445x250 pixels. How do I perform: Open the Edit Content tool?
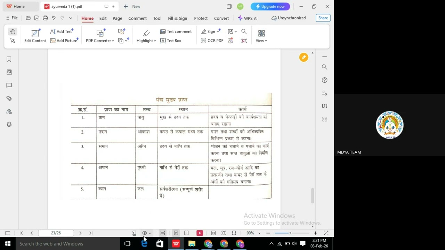(35, 36)
